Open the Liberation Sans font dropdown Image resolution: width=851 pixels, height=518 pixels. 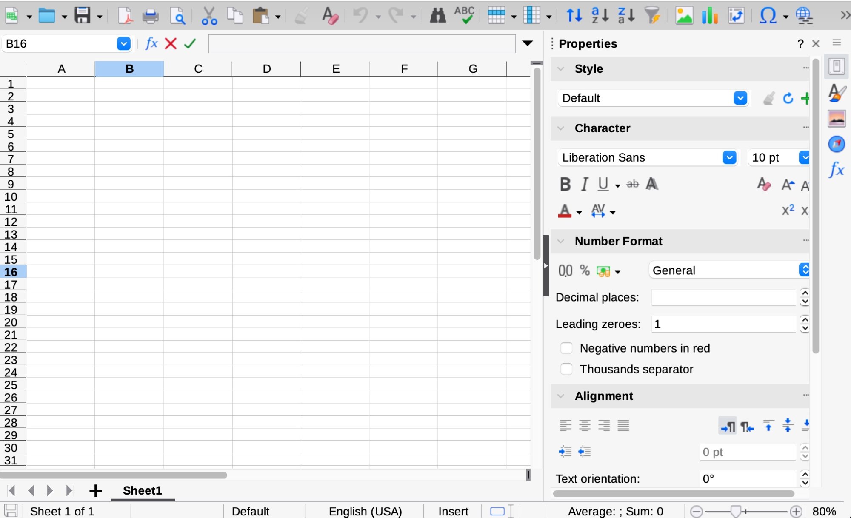729,158
